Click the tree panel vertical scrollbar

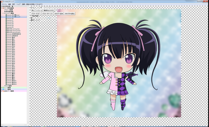[x=28, y=65]
